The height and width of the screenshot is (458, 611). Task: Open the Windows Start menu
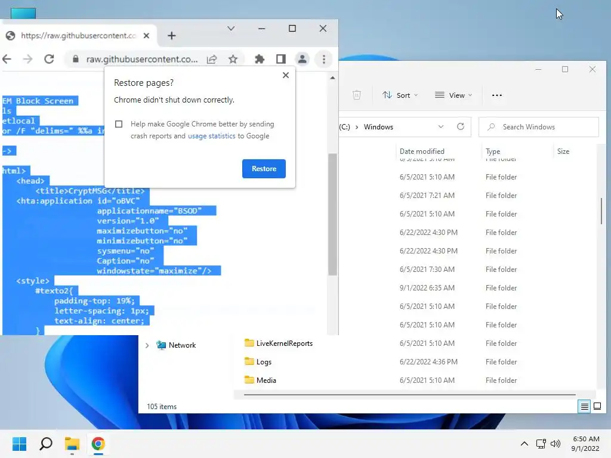point(19,444)
